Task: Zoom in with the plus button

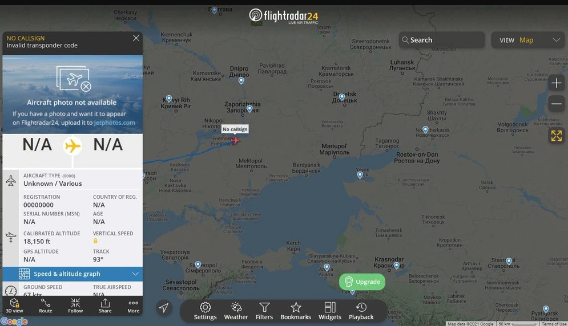Action: [557, 83]
